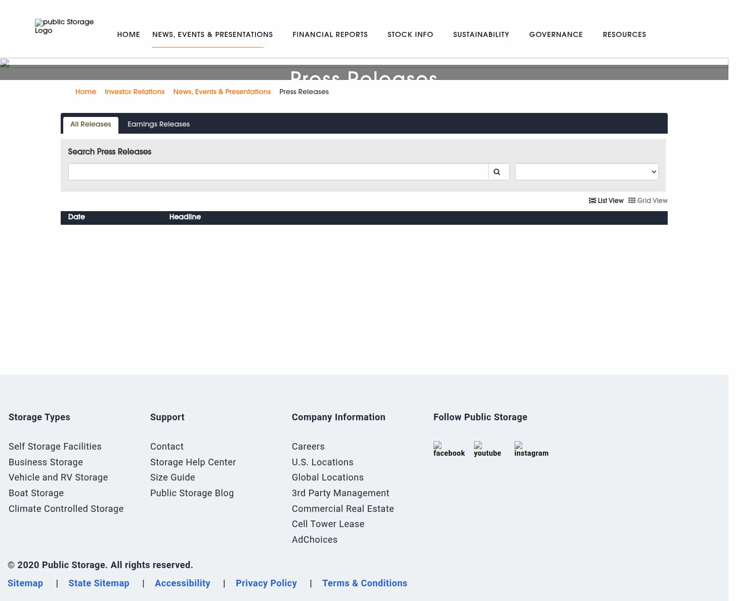The height and width of the screenshot is (601, 736).
Task: Select the Grid View toggle option
Action: click(x=648, y=201)
